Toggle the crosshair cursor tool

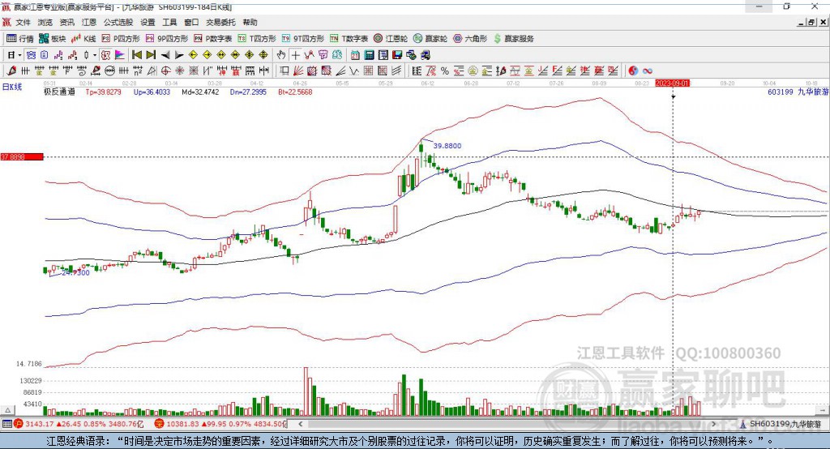click(x=295, y=55)
